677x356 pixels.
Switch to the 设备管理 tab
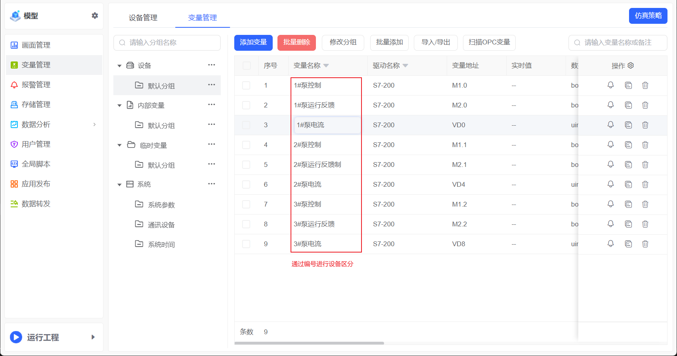[x=143, y=17]
